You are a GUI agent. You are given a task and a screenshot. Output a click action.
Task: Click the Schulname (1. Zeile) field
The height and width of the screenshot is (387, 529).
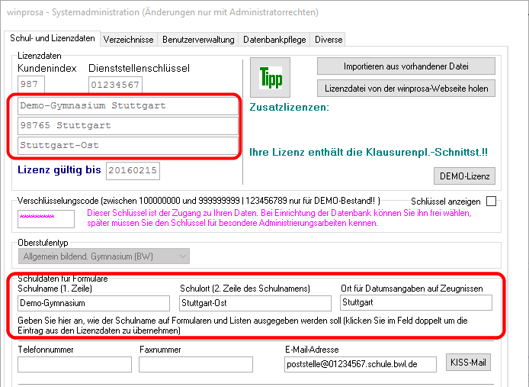tap(94, 303)
